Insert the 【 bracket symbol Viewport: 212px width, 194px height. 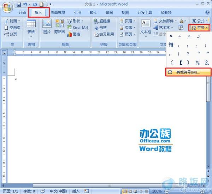click(181, 63)
